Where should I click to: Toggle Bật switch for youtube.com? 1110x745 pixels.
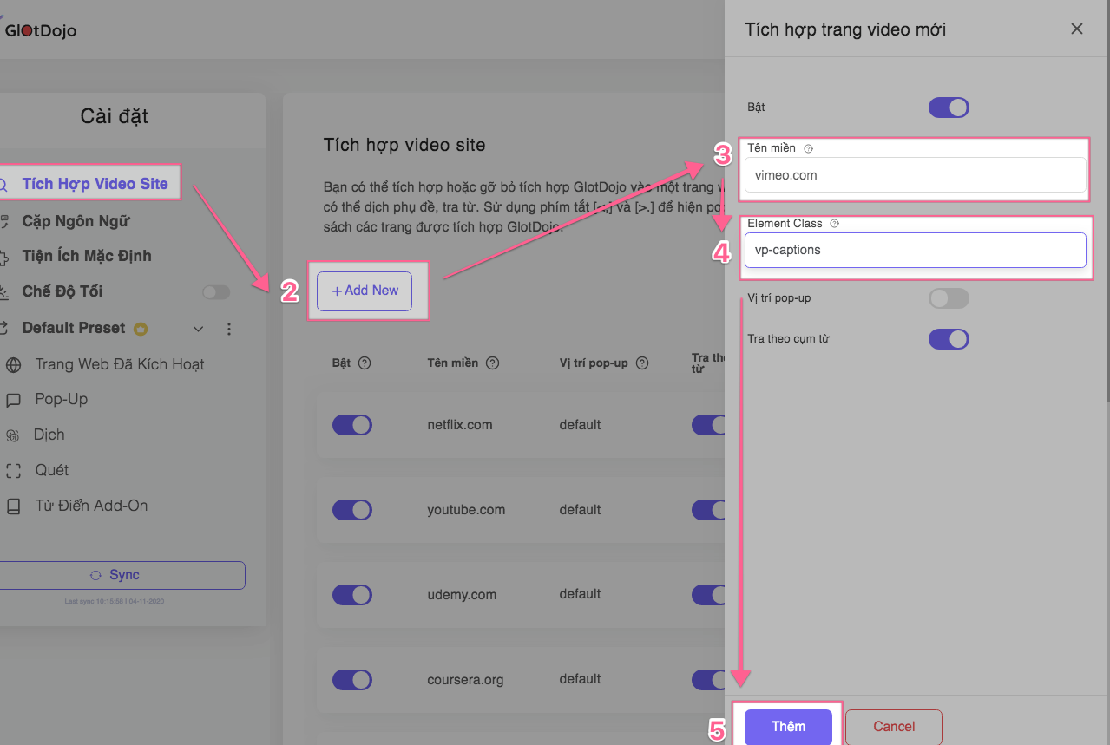tap(352, 510)
